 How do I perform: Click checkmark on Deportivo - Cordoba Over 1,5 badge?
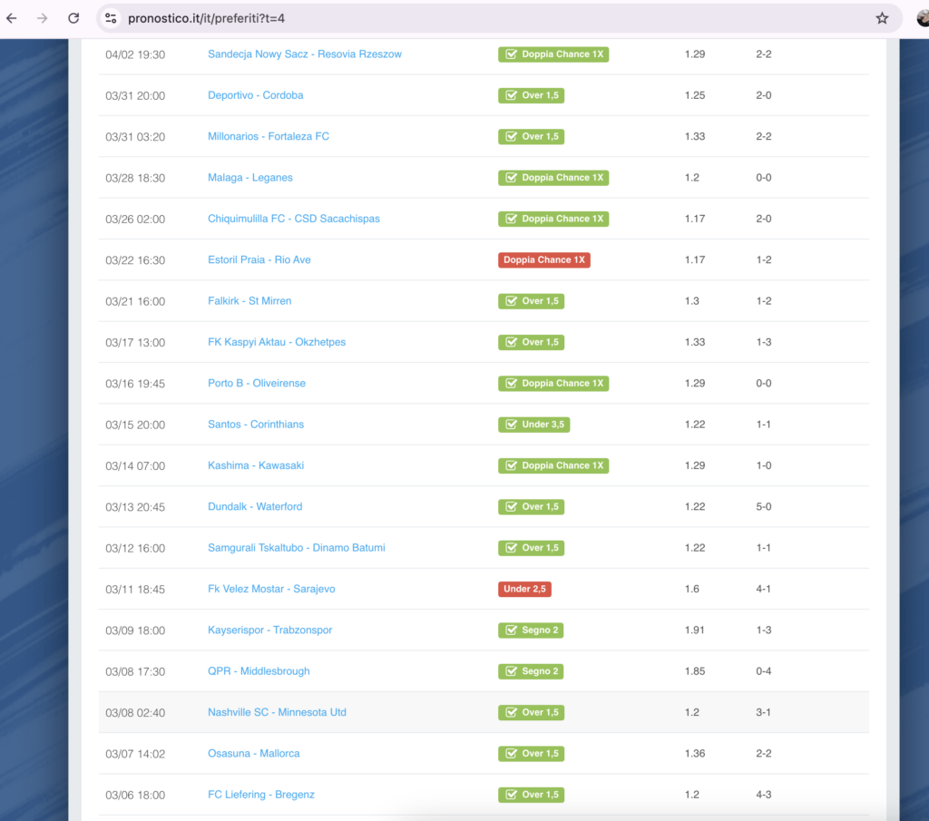[510, 96]
